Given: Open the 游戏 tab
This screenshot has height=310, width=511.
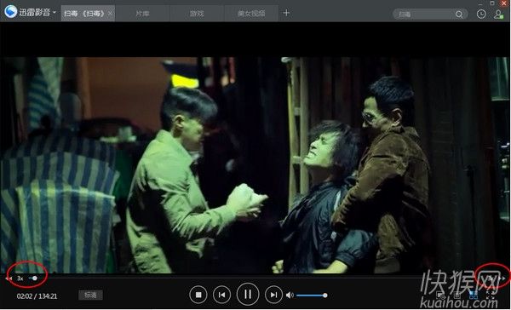Looking at the screenshot, I should point(197,14).
